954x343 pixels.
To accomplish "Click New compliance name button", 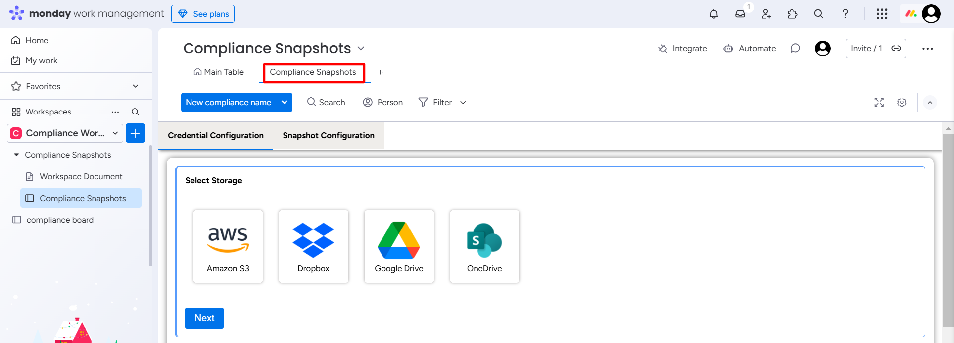I will click(228, 102).
